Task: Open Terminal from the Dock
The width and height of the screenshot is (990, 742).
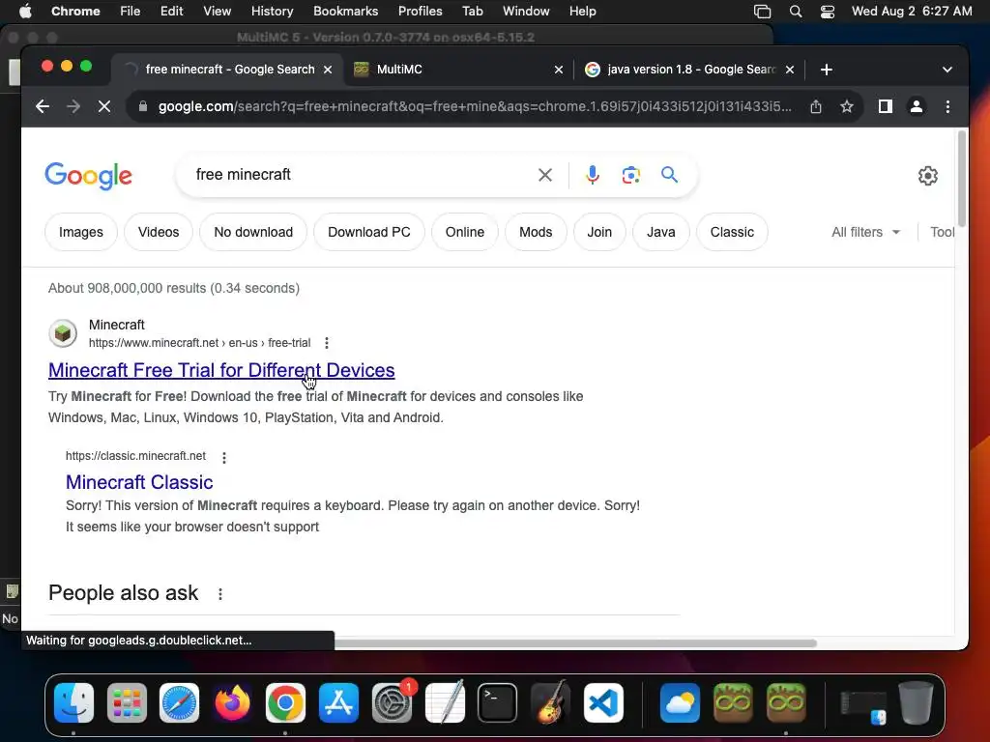Action: click(x=498, y=703)
